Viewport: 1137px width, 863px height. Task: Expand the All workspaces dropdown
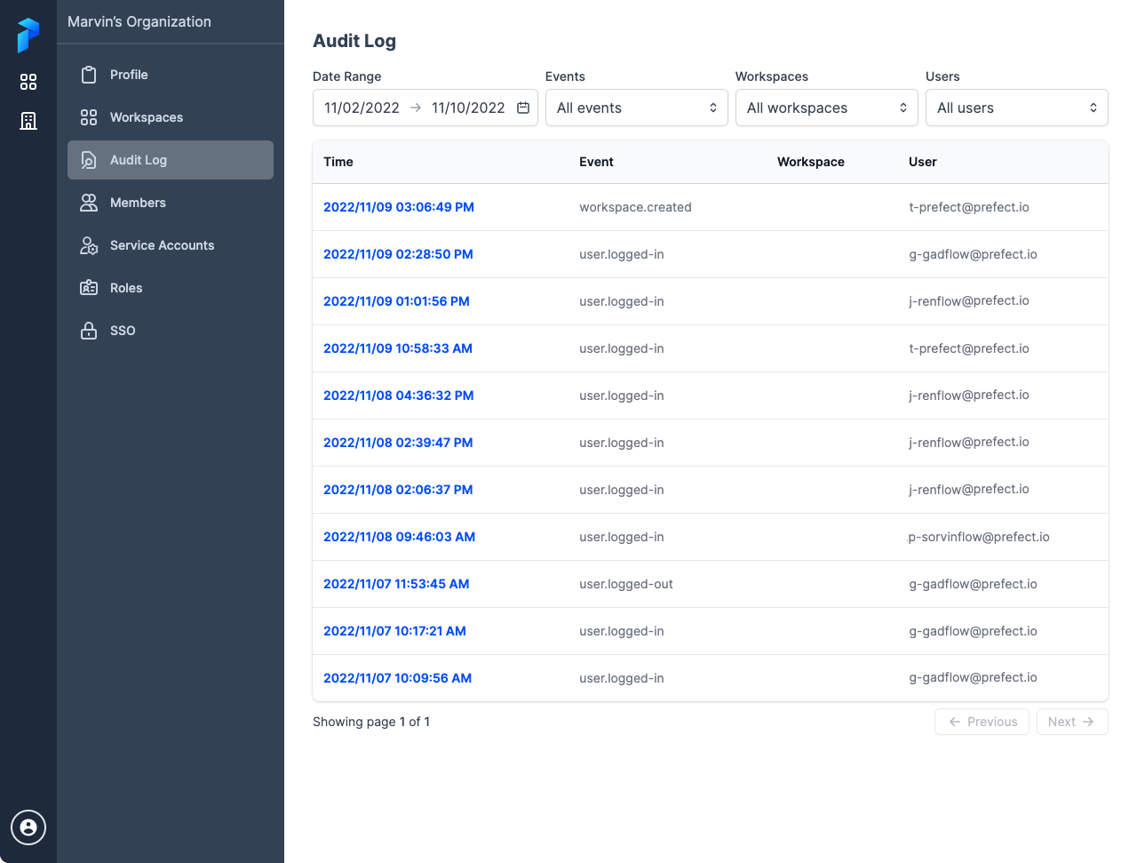pos(827,108)
